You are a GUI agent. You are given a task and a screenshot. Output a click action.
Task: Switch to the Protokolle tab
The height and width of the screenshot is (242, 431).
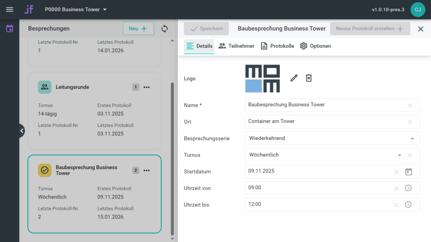[277, 46]
